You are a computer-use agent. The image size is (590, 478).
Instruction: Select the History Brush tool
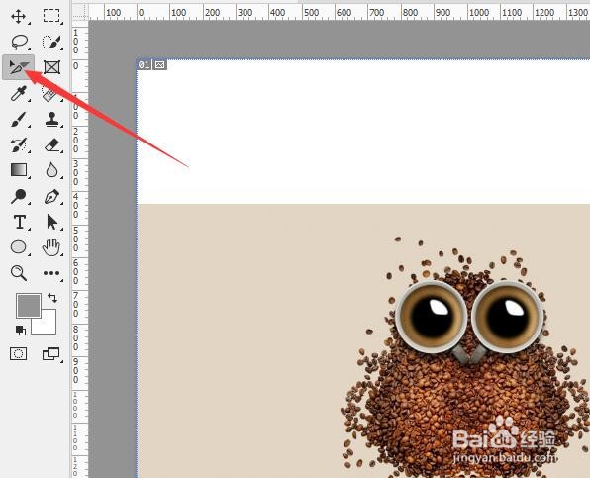[x=19, y=144]
